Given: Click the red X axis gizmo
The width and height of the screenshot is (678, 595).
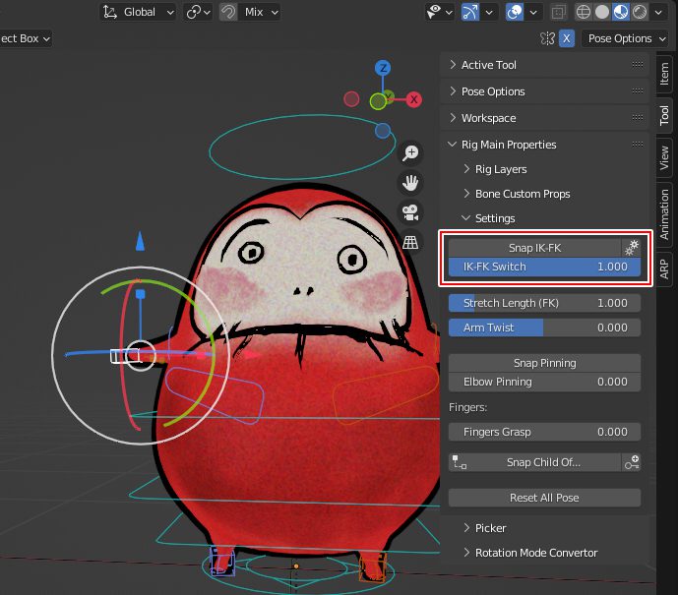Looking at the screenshot, I should pyautogui.click(x=414, y=99).
